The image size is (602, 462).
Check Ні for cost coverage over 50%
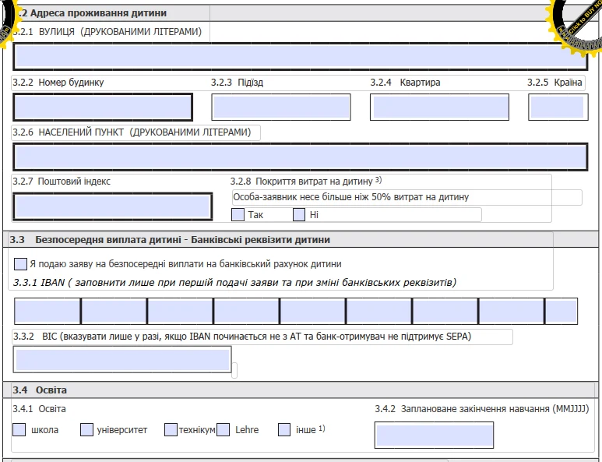tap(299, 215)
